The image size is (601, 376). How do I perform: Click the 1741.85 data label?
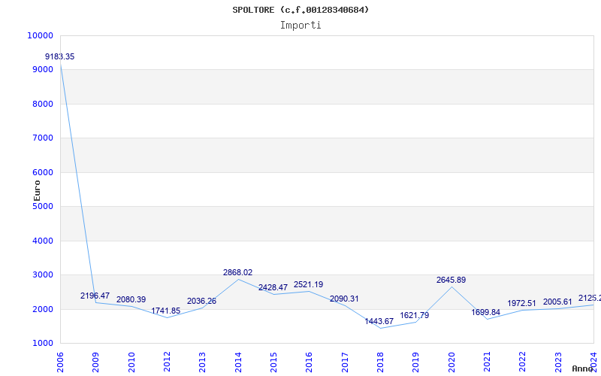[165, 311]
